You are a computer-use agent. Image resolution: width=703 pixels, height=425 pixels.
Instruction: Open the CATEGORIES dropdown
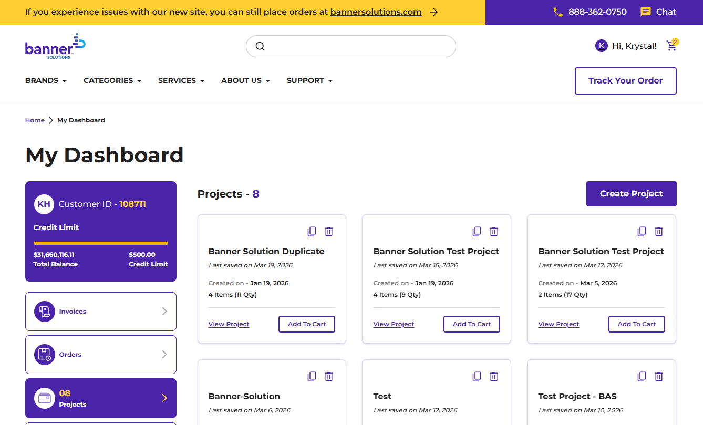tap(112, 80)
